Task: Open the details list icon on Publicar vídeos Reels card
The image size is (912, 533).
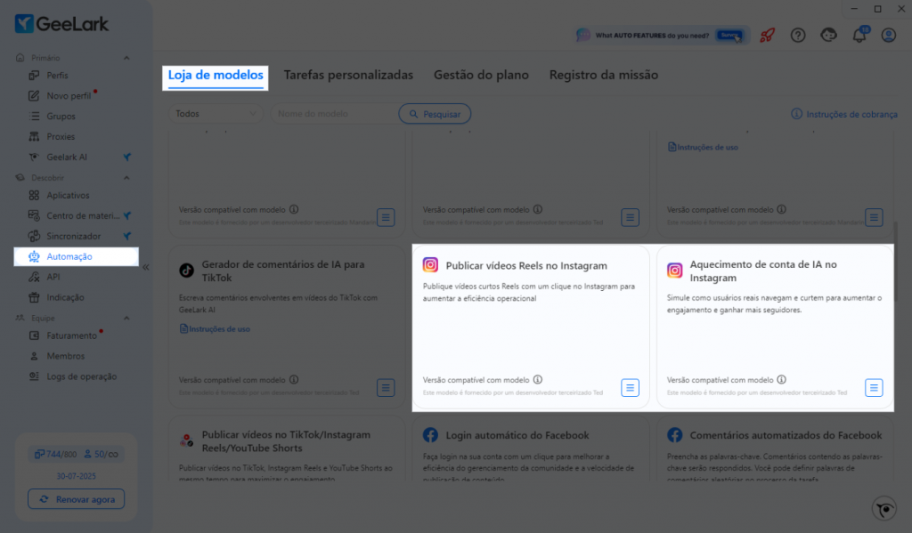Action: tap(630, 388)
